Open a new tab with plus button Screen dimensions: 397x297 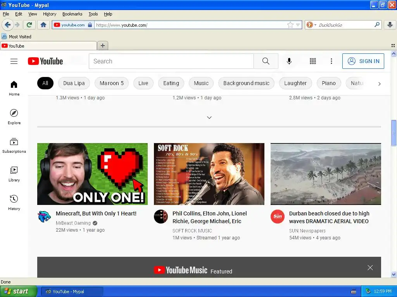tap(102, 46)
